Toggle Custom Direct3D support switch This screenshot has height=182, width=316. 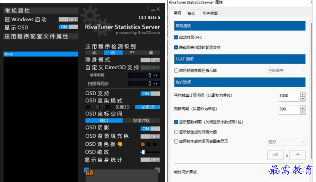tap(150, 67)
